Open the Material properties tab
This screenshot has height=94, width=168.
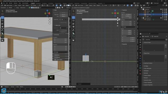[140, 70]
